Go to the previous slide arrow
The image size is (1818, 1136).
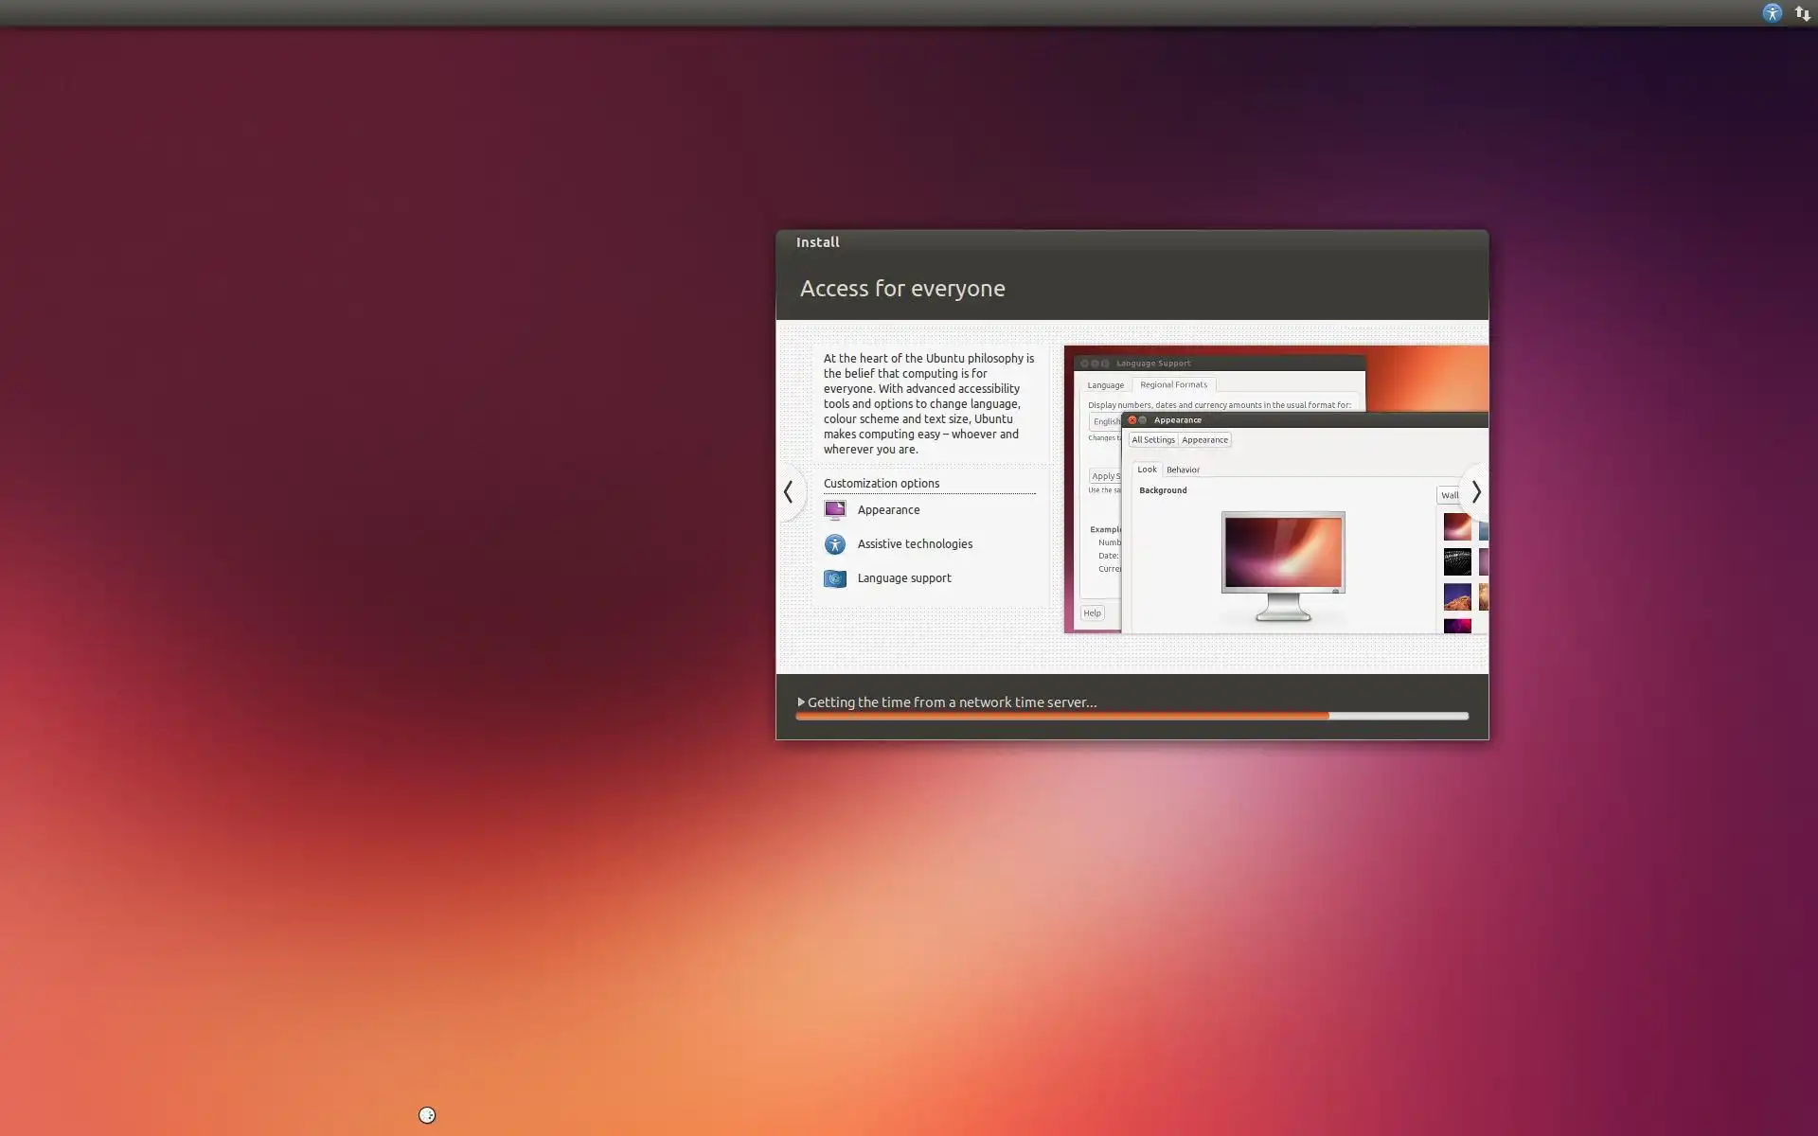(789, 491)
